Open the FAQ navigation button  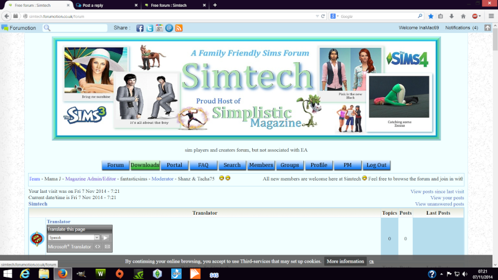point(204,165)
